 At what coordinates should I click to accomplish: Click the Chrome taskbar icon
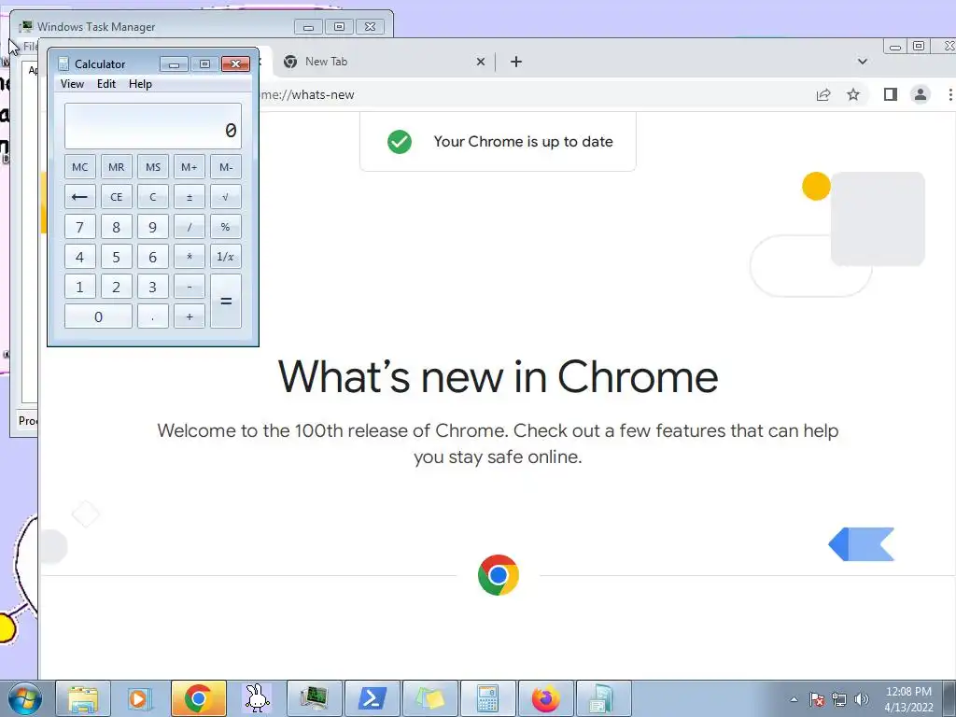point(198,698)
